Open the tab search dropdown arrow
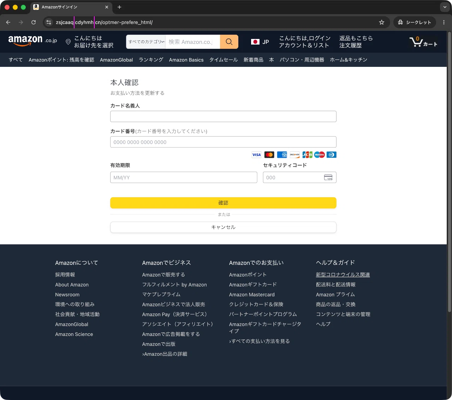The width and height of the screenshot is (452, 400). [445, 7]
